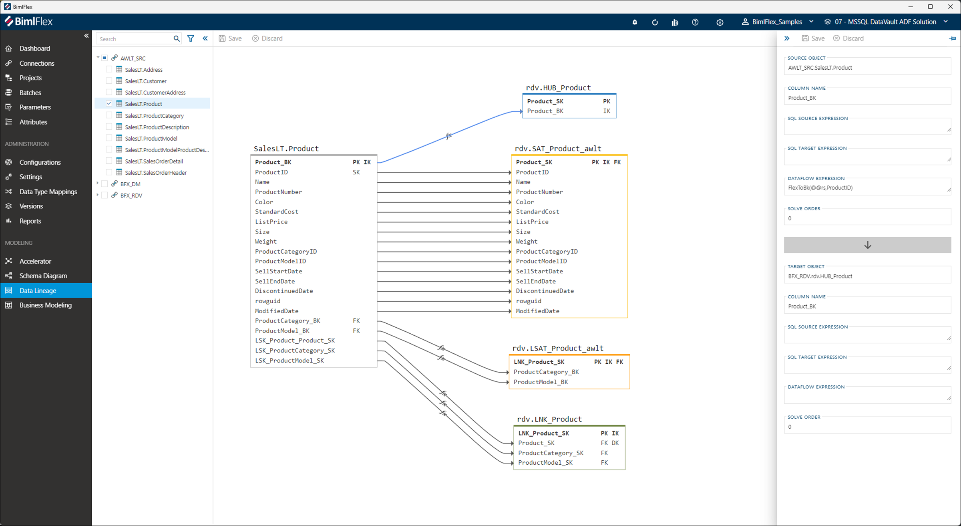Image resolution: width=961 pixels, height=526 pixels.
Task: Expand the BFX_RDV connection node
Action: tap(97, 195)
